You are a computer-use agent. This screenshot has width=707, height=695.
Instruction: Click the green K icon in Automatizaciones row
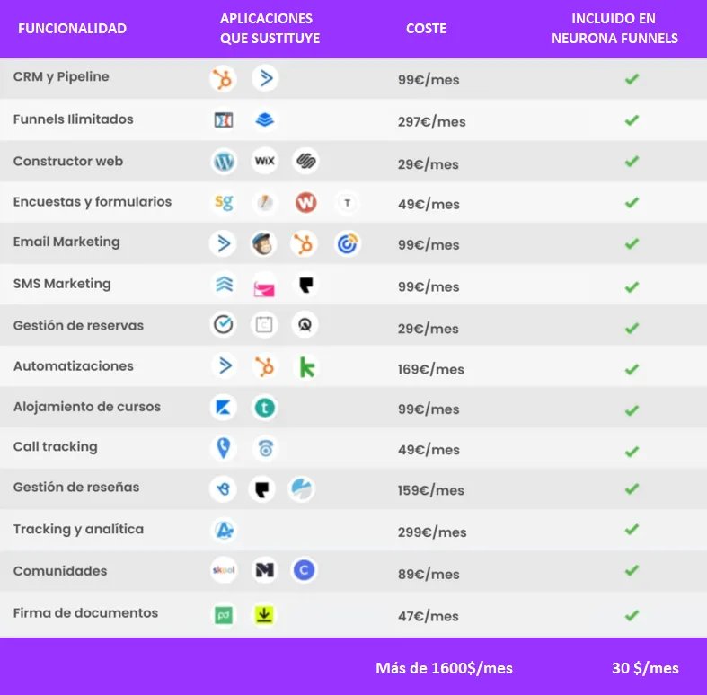pos(307,367)
